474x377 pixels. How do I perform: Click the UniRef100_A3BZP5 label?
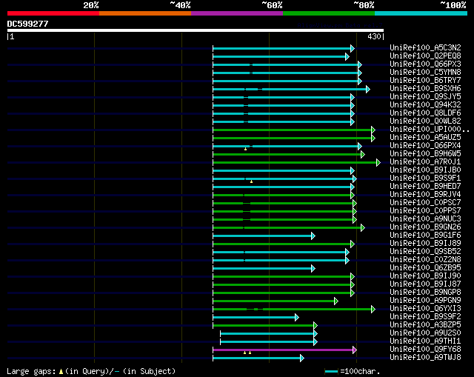tap(425, 325)
